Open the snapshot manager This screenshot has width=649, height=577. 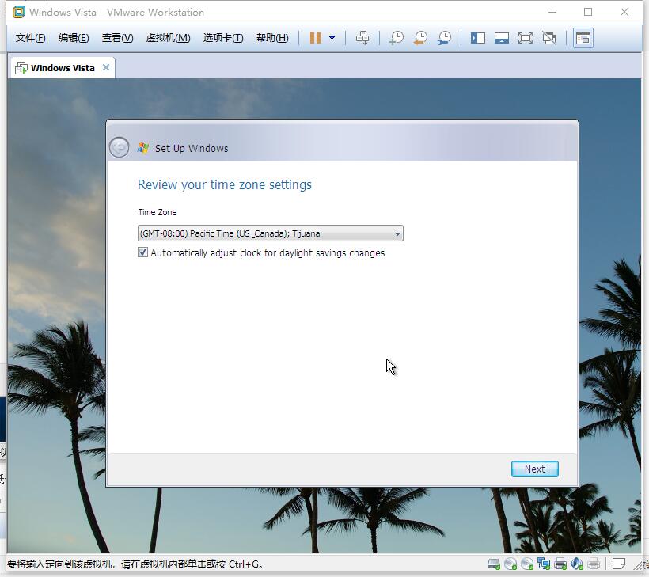(444, 38)
